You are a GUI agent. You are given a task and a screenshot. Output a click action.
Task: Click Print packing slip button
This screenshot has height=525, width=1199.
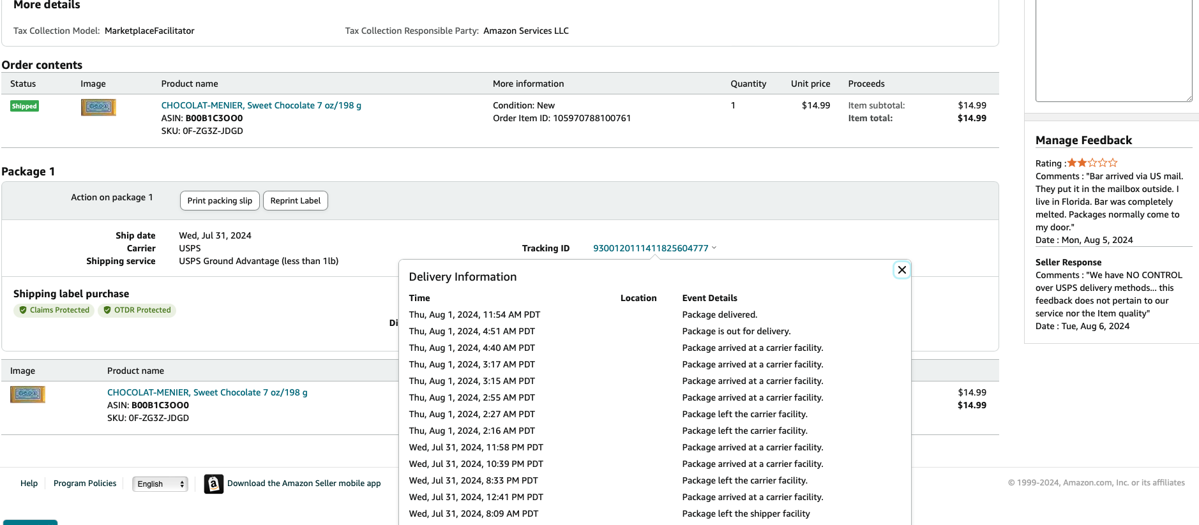pos(220,200)
